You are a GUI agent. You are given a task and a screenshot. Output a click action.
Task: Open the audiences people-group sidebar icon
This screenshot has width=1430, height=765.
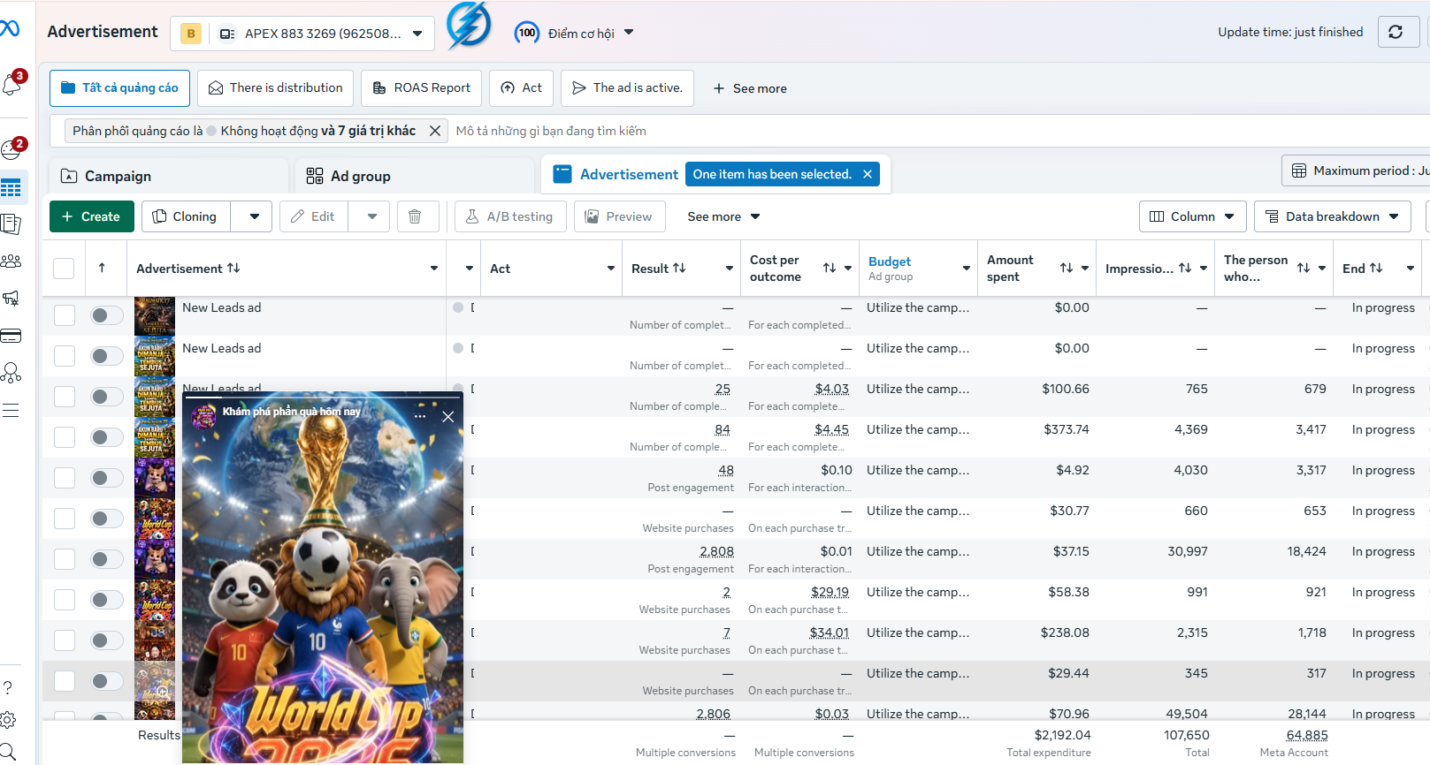pos(11,261)
